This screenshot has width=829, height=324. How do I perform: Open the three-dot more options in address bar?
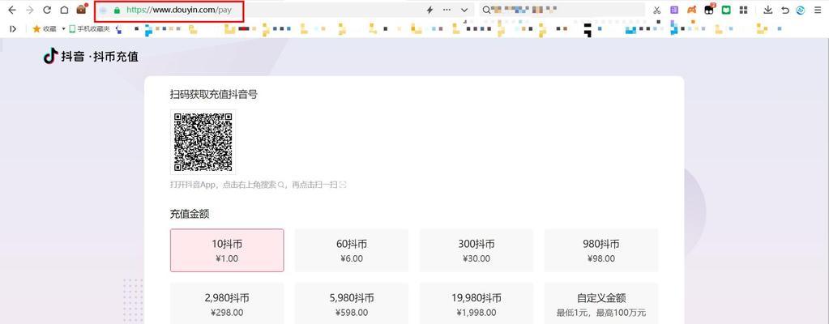[x=447, y=10]
